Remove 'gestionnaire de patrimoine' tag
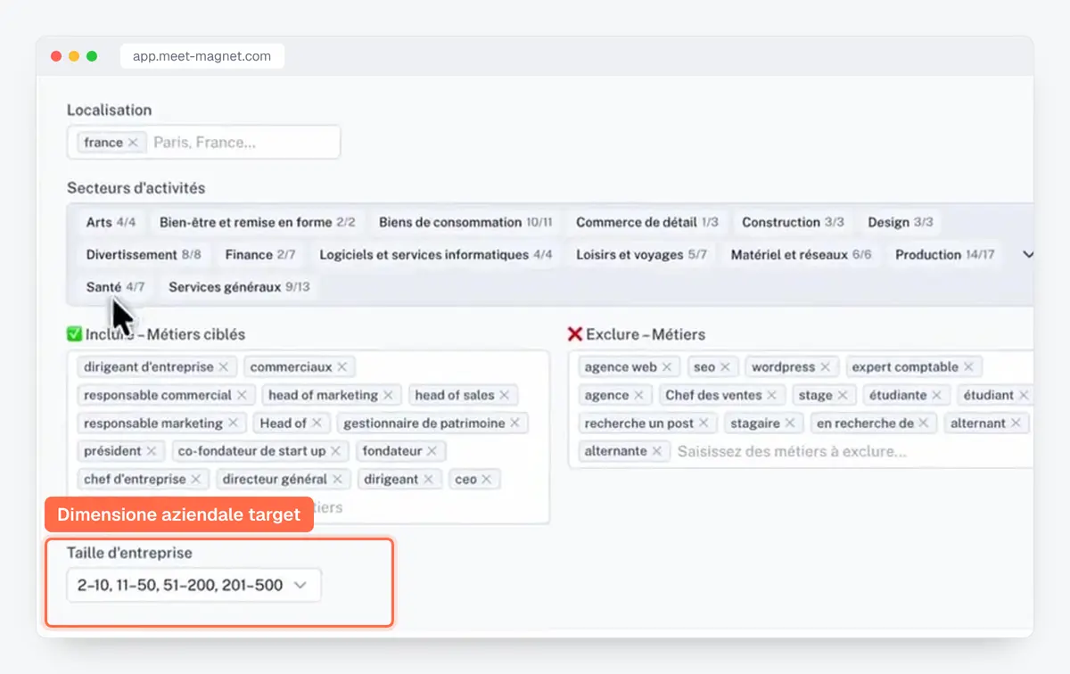The width and height of the screenshot is (1070, 674). click(514, 423)
